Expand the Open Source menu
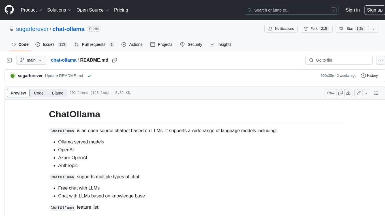 (x=93, y=10)
